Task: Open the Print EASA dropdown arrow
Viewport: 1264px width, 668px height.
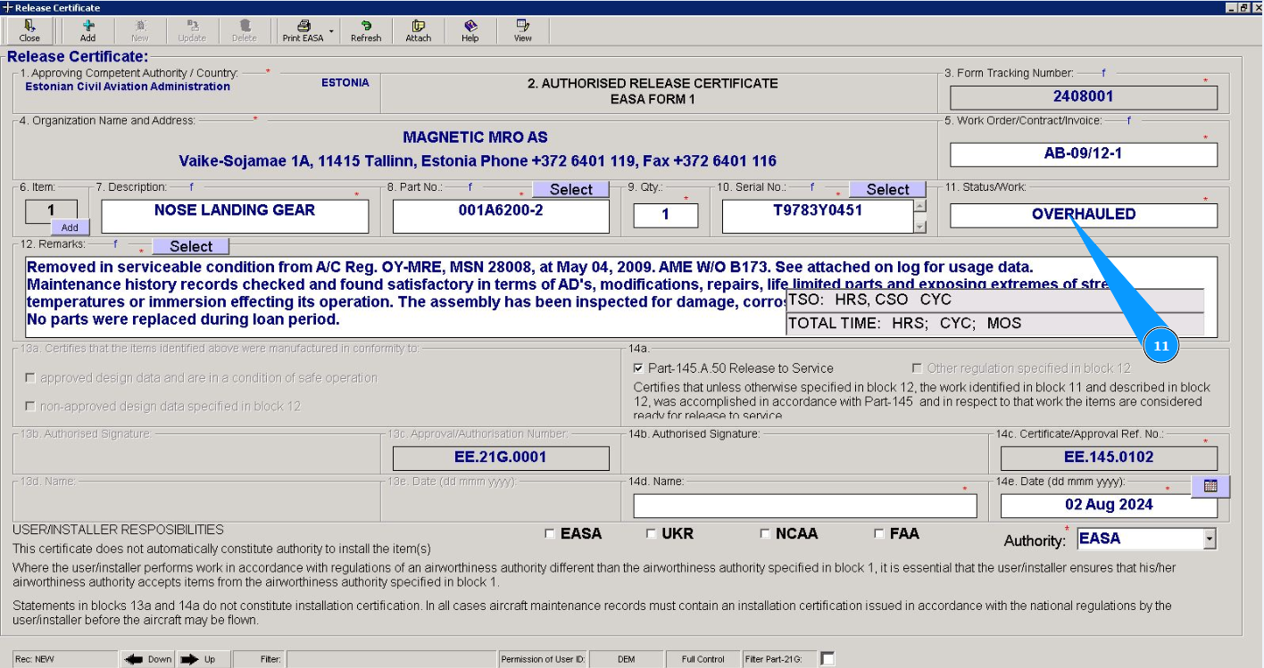Action: [x=331, y=31]
